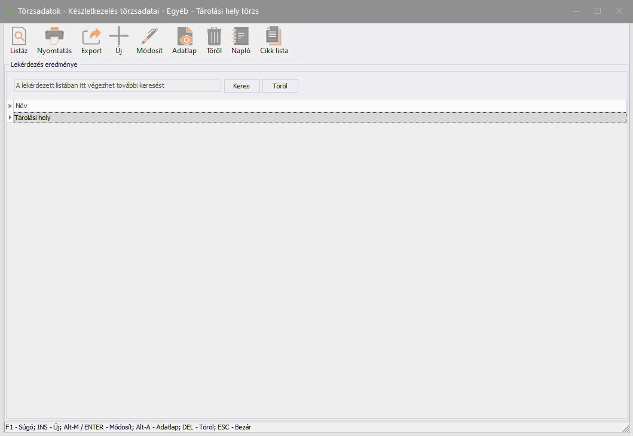Click the search field in Lekérdezés eredménye
633x436 pixels.
point(118,86)
